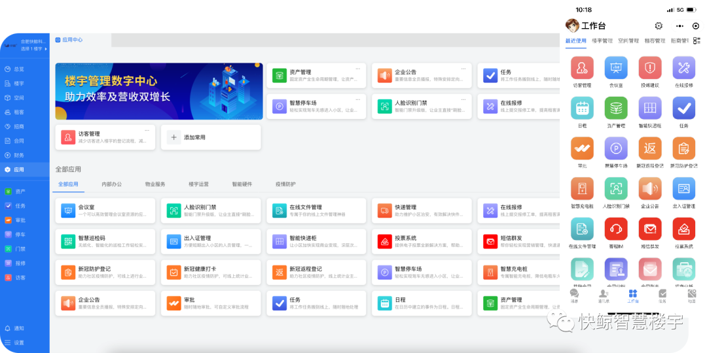This screenshot has width=707, height=353.
Task: Switch to the 物业服务 tab
Action: point(155,184)
